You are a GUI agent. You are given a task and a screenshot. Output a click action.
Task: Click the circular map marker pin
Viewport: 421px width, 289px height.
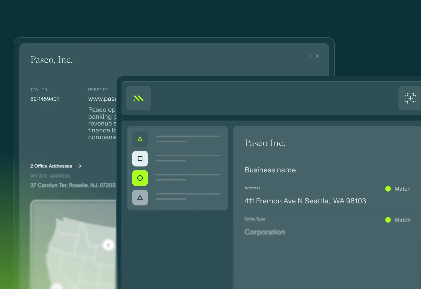tap(108, 245)
